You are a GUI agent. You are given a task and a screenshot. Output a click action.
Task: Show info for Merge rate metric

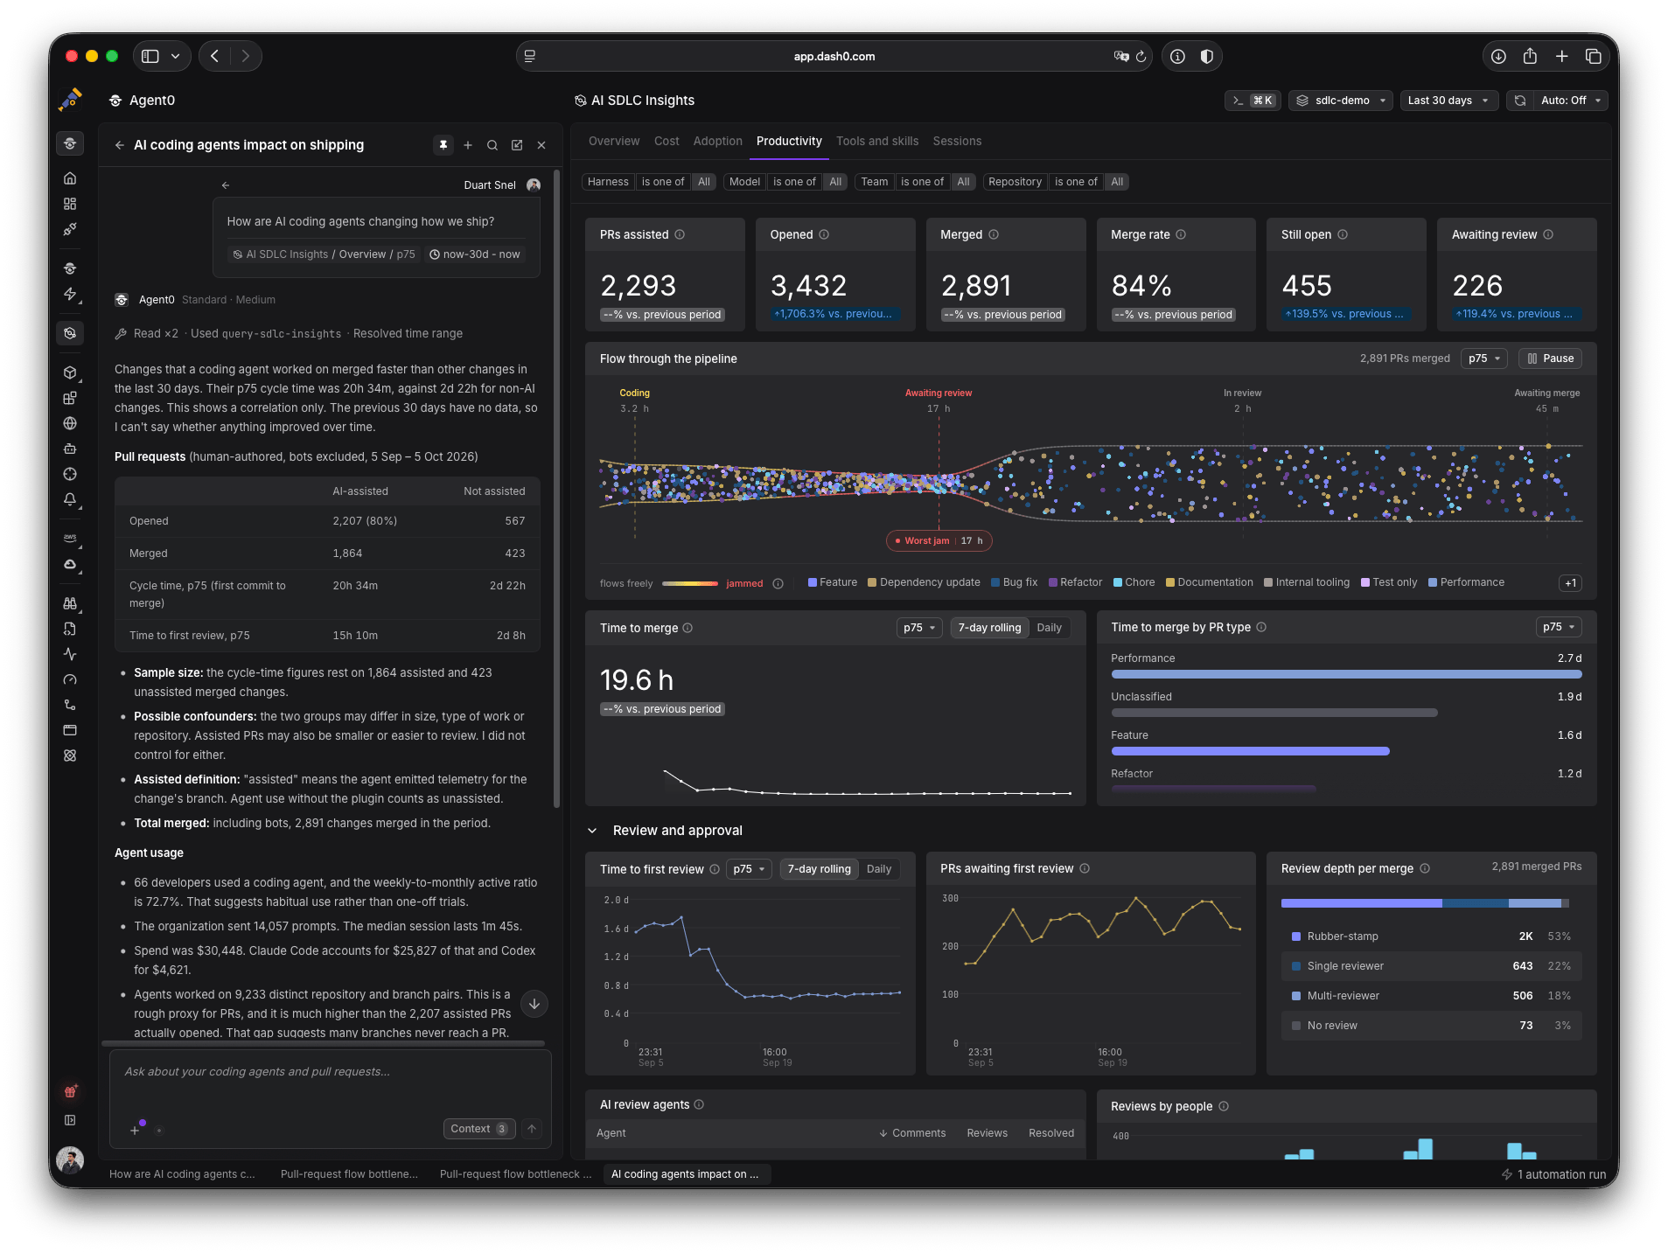coord(1181,234)
